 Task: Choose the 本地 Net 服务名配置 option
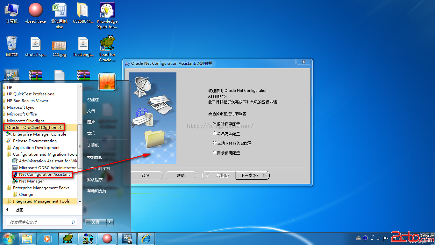click(215, 143)
